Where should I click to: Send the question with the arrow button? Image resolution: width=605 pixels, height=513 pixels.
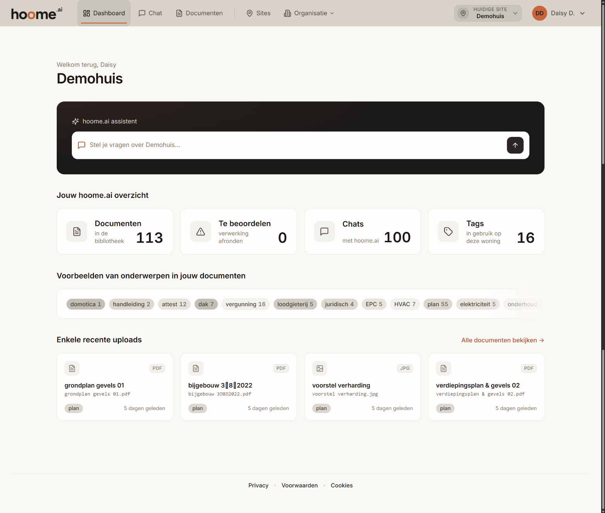coord(515,145)
